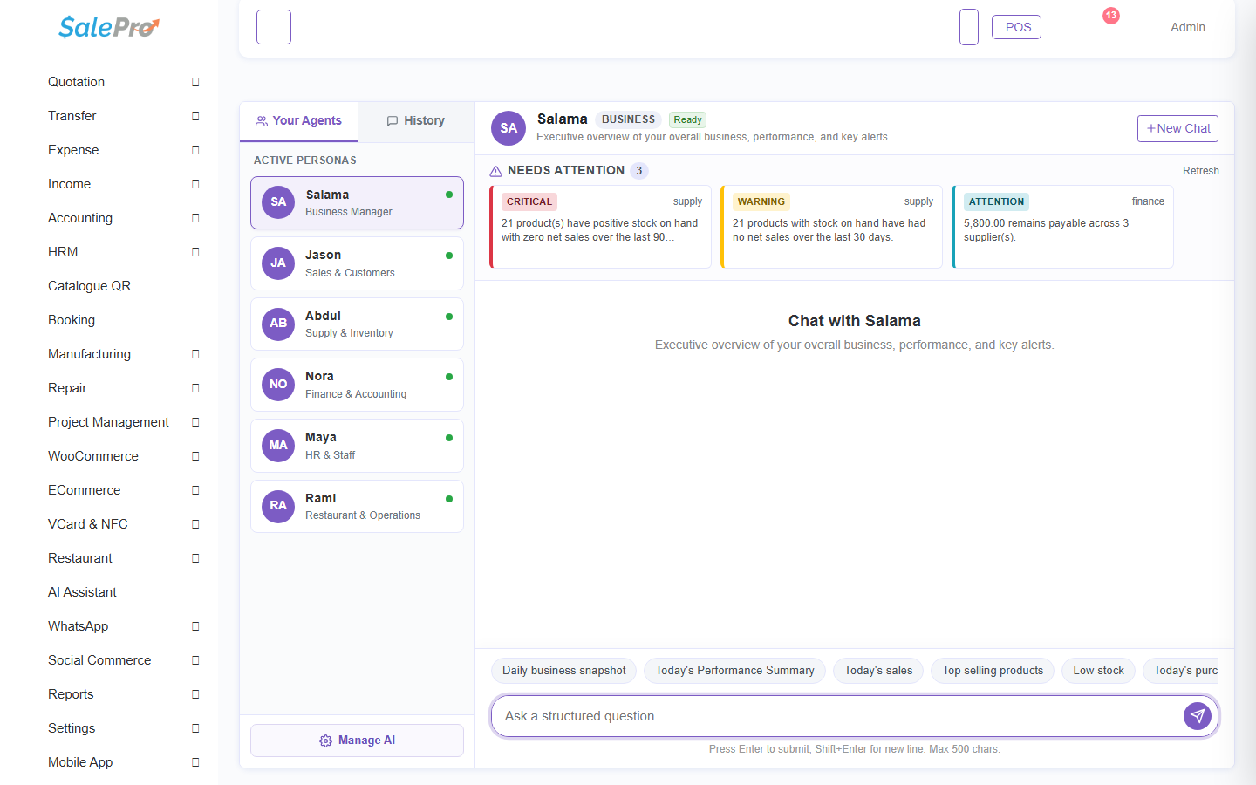The width and height of the screenshot is (1256, 785).
Task: Switch to the Your Agents tab
Action: [298, 121]
